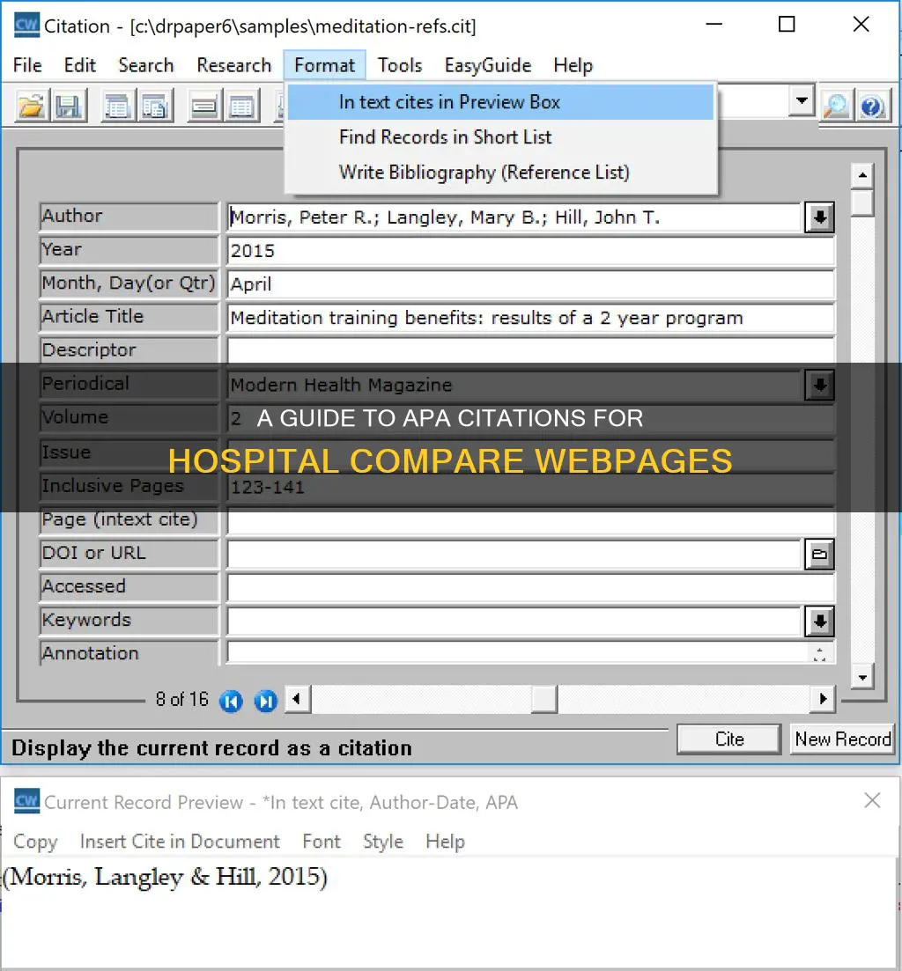The width and height of the screenshot is (902, 971).
Task: Click the empty Accessed input field
Action: (530, 587)
